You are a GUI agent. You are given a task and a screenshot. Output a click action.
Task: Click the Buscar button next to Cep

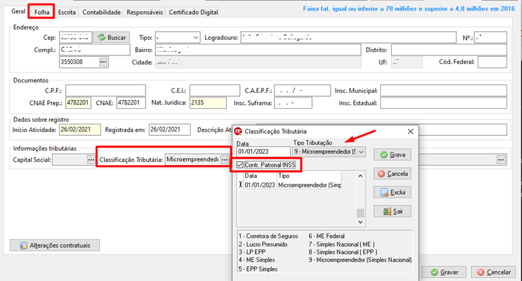[111, 37]
